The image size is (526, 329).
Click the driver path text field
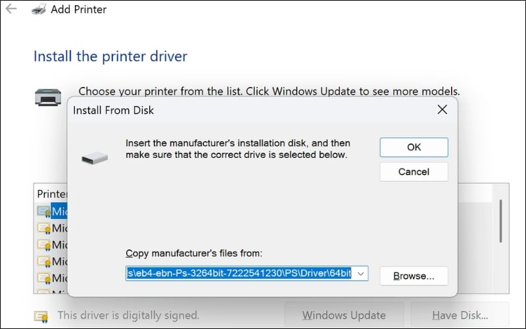(240, 273)
